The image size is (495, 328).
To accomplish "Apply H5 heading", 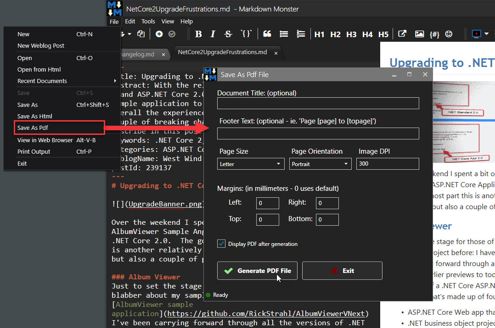I will click(383, 34).
